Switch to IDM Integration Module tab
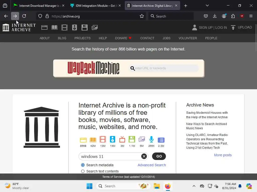 96,5
